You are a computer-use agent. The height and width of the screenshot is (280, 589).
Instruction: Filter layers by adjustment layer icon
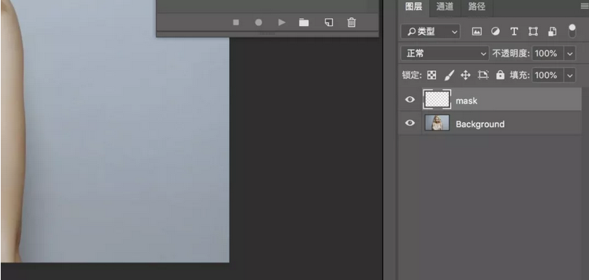[x=495, y=32]
